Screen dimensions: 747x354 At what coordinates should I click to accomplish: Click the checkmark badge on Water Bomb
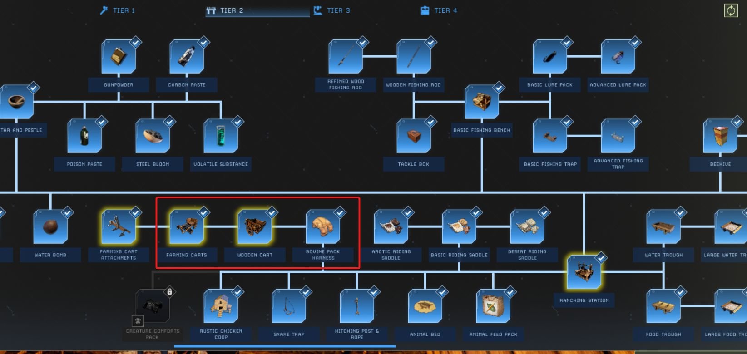(x=67, y=213)
